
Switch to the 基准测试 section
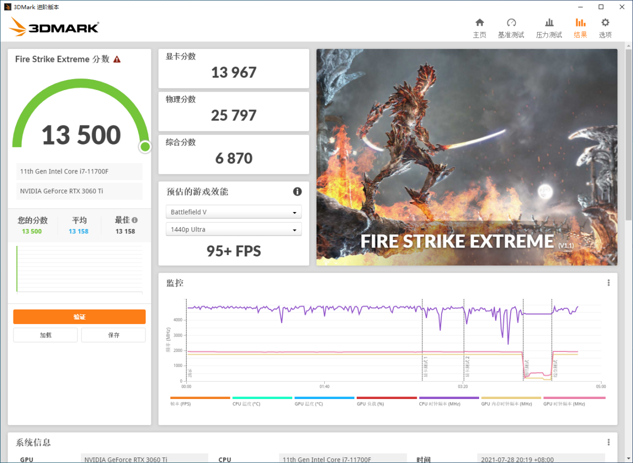(511, 27)
